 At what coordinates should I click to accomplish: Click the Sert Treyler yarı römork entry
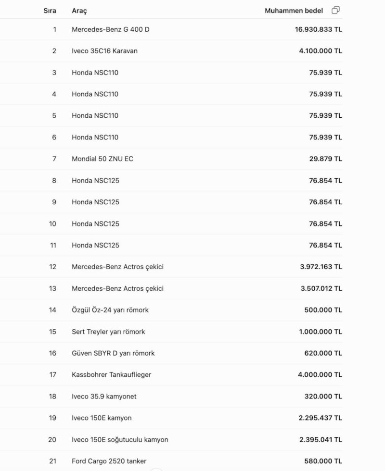click(108, 332)
